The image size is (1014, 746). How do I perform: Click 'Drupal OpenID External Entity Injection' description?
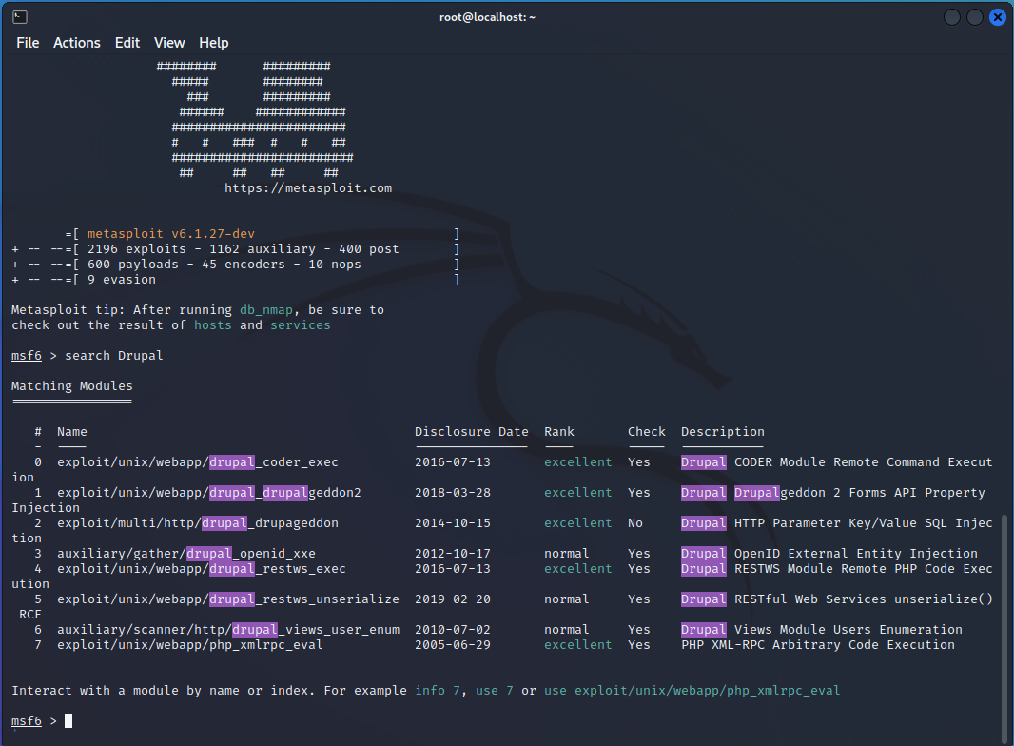coord(829,553)
